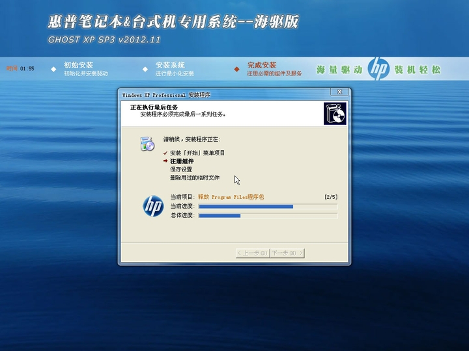Viewport: 469px width, 351px height.
Task: Click diamond marker before 安装系统 step
Action: click(x=145, y=68)
